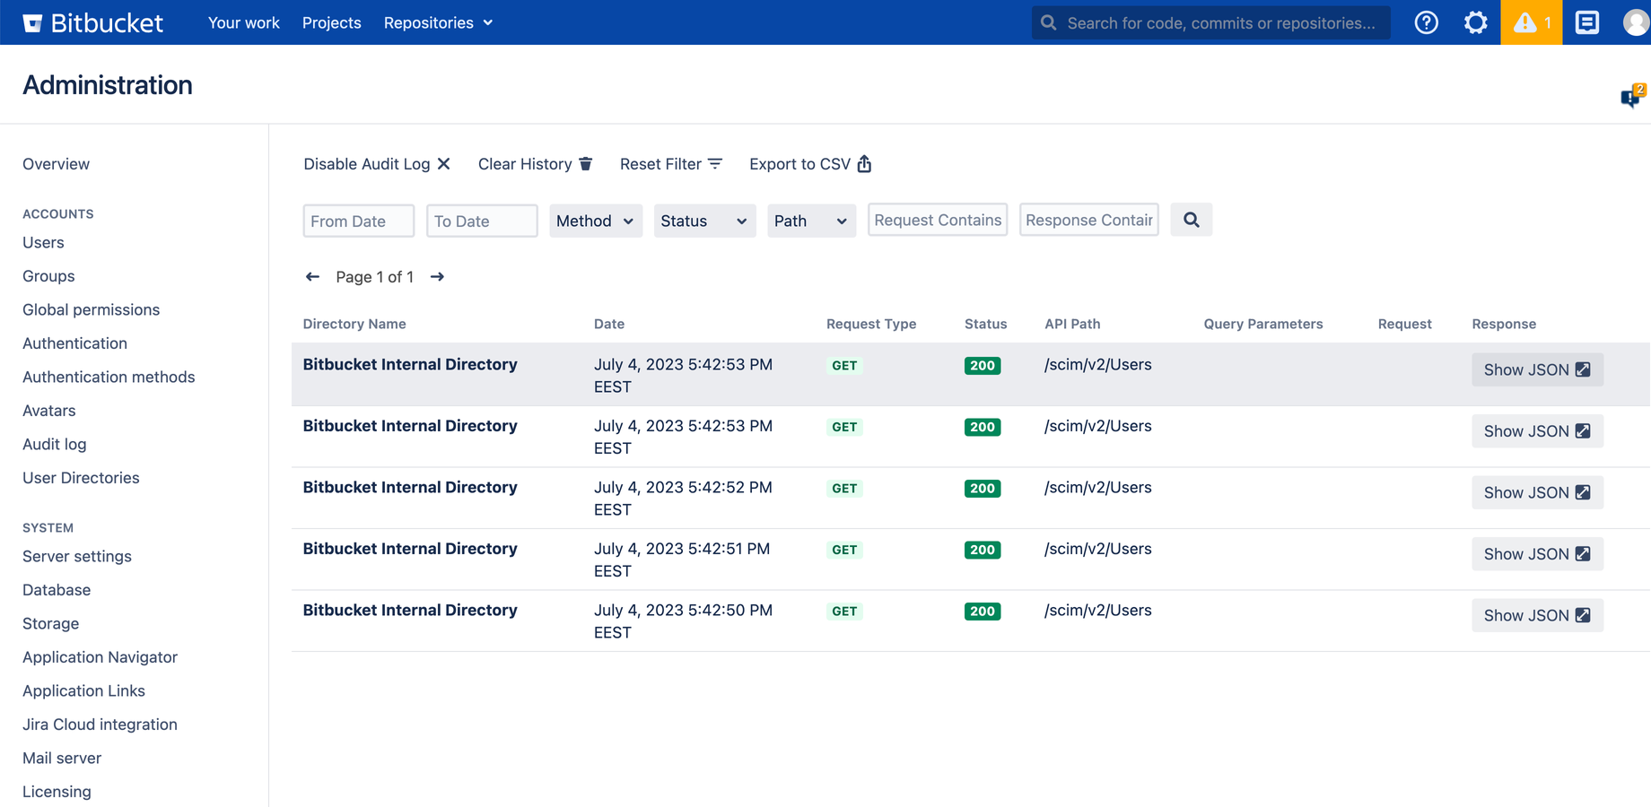
Task: Click /scim/v2/Users in the 5:42:51 PM row
Action: pyautogui.click(x=1098, y=549)
